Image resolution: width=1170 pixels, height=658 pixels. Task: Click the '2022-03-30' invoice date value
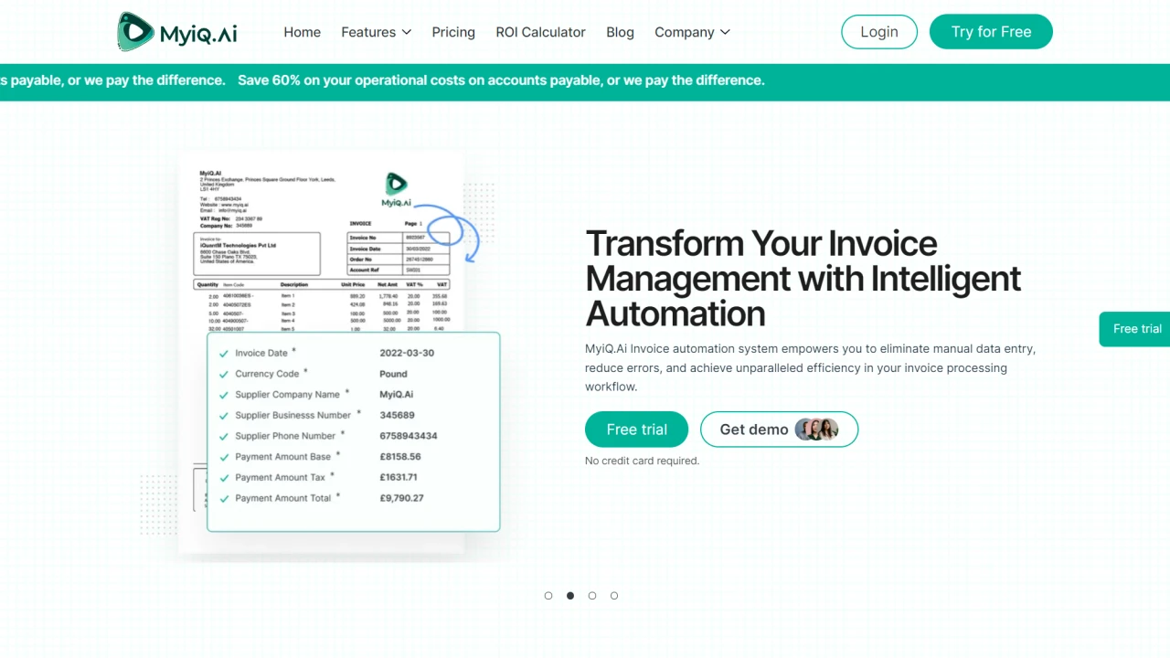tap(407, 353)
